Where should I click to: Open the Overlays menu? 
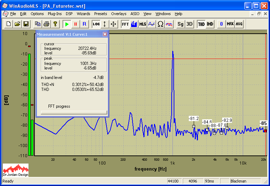(x=118, y=14)
